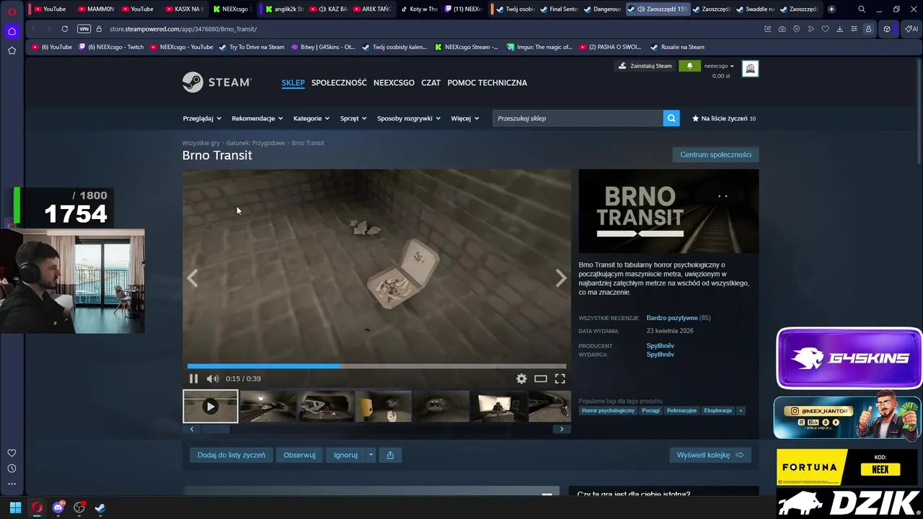Click the share icon next to Ignoruj
Viewport: 923px width, 519px height.
[x=390, y=455]
